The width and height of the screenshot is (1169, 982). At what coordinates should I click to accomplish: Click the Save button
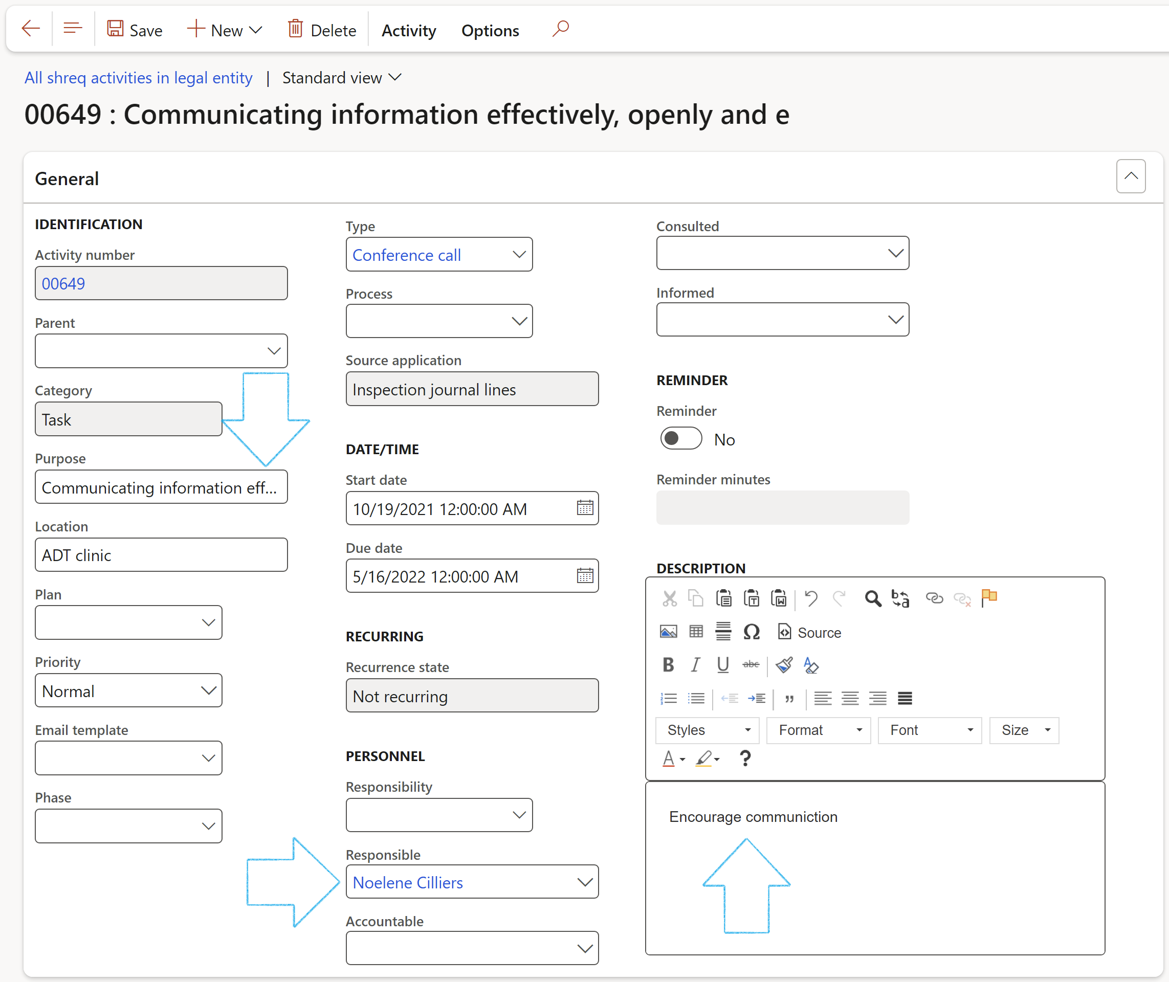(x=135, y=30)
